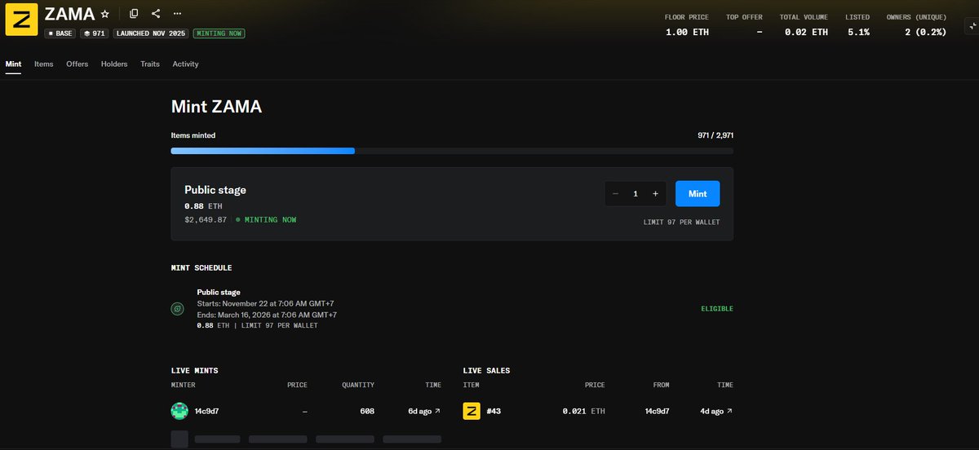Open the Holders tab
The width and height of the screenshot is (979, 450).
[114, 64]
